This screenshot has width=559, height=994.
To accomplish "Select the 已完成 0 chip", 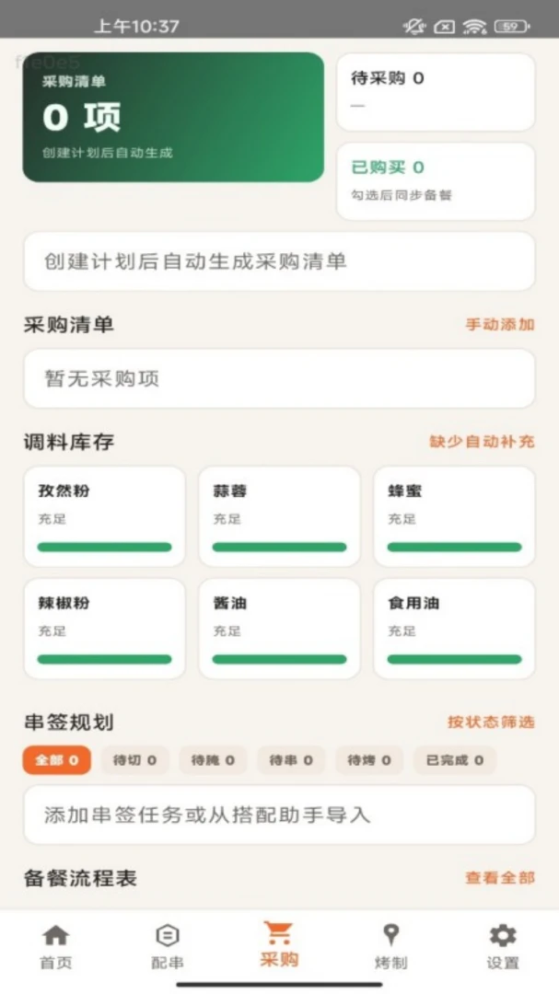I will (454, 760).
